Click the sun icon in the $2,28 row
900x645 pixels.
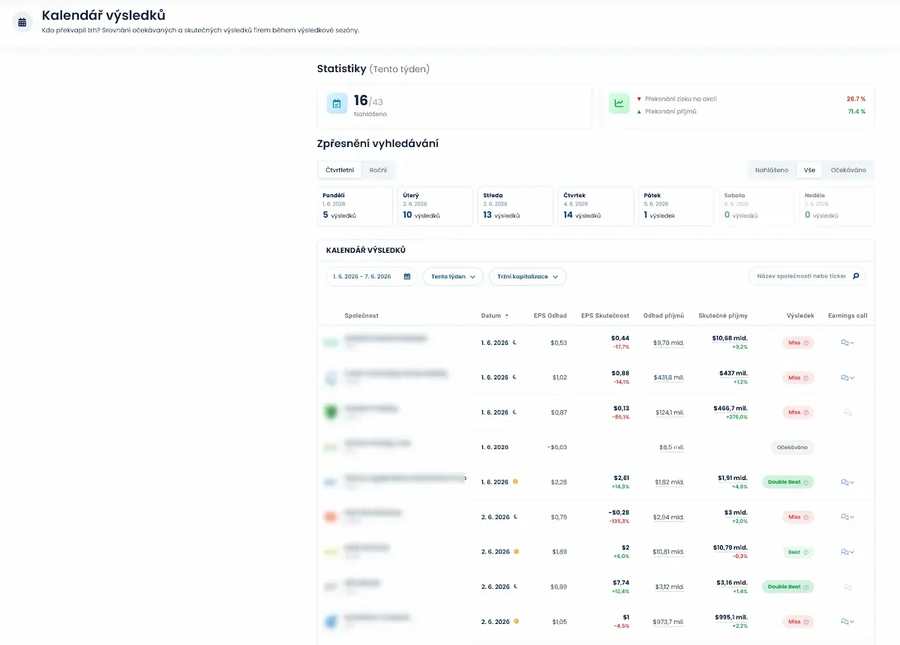515,481
